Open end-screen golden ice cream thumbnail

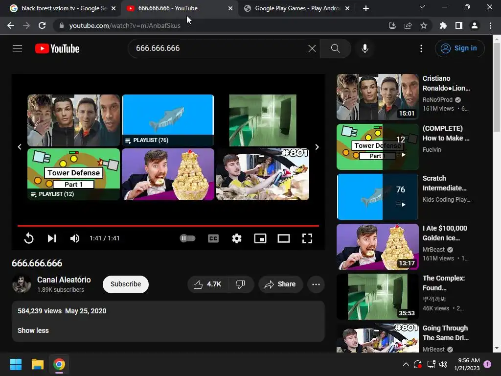[168, 174]
